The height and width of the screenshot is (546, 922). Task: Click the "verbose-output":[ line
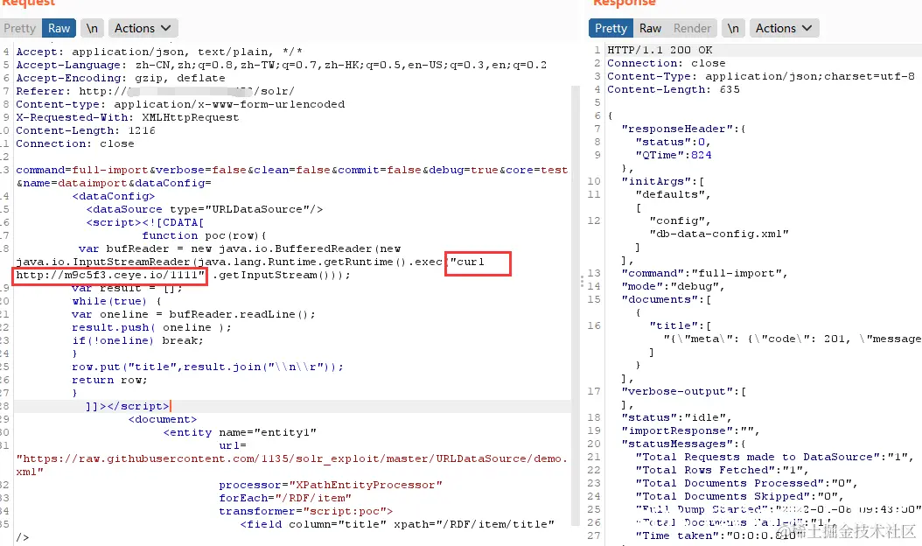point(684,391)
